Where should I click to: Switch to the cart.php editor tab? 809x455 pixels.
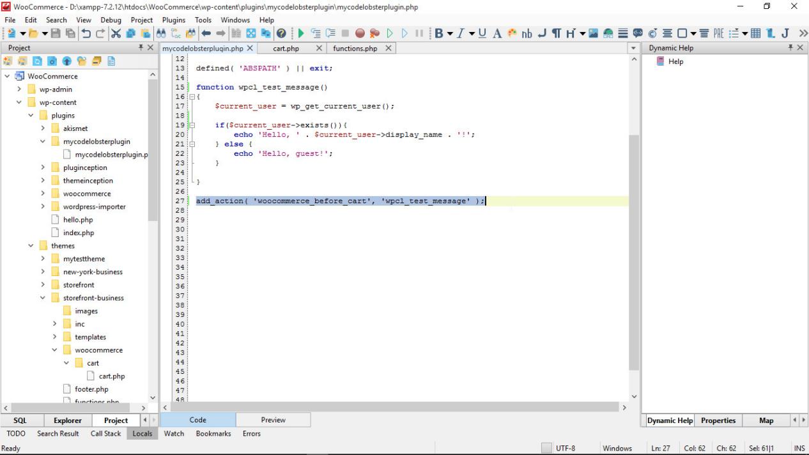286,49
